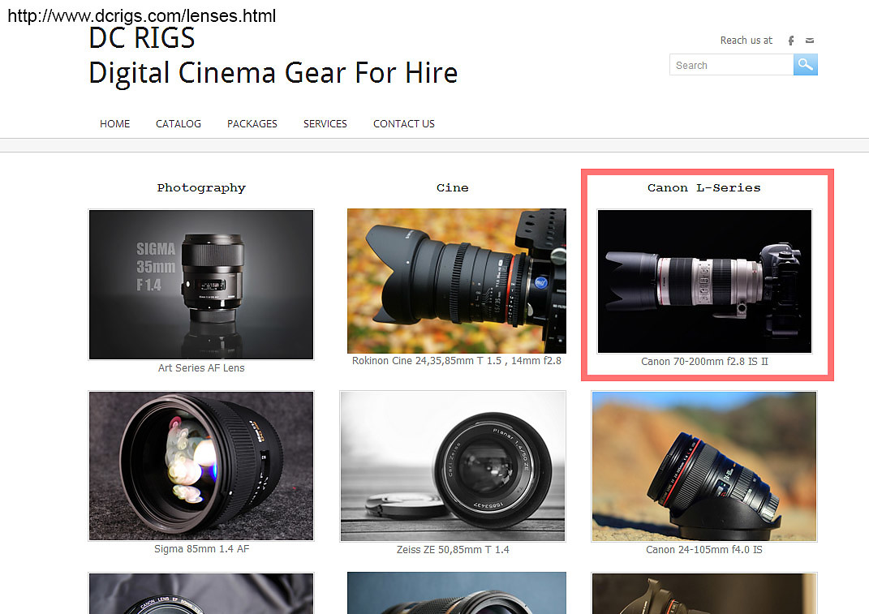Go to the CATALOG menu
This screenshot has height=614, width=869.
tap(179, 124)
